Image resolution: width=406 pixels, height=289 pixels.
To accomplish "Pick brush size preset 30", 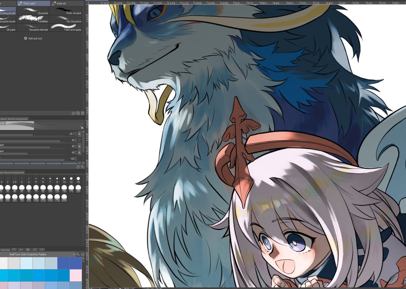I will [x=7, y=189].
